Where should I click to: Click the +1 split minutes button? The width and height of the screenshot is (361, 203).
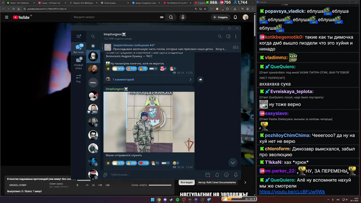[87, 185]
